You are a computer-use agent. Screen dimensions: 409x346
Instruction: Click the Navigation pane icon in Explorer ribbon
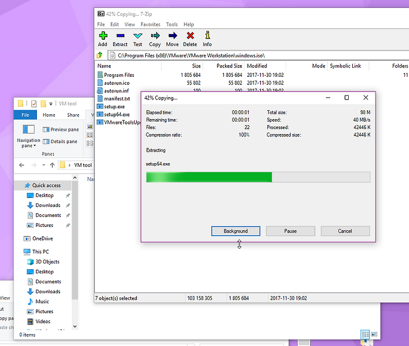pos(28,129)
